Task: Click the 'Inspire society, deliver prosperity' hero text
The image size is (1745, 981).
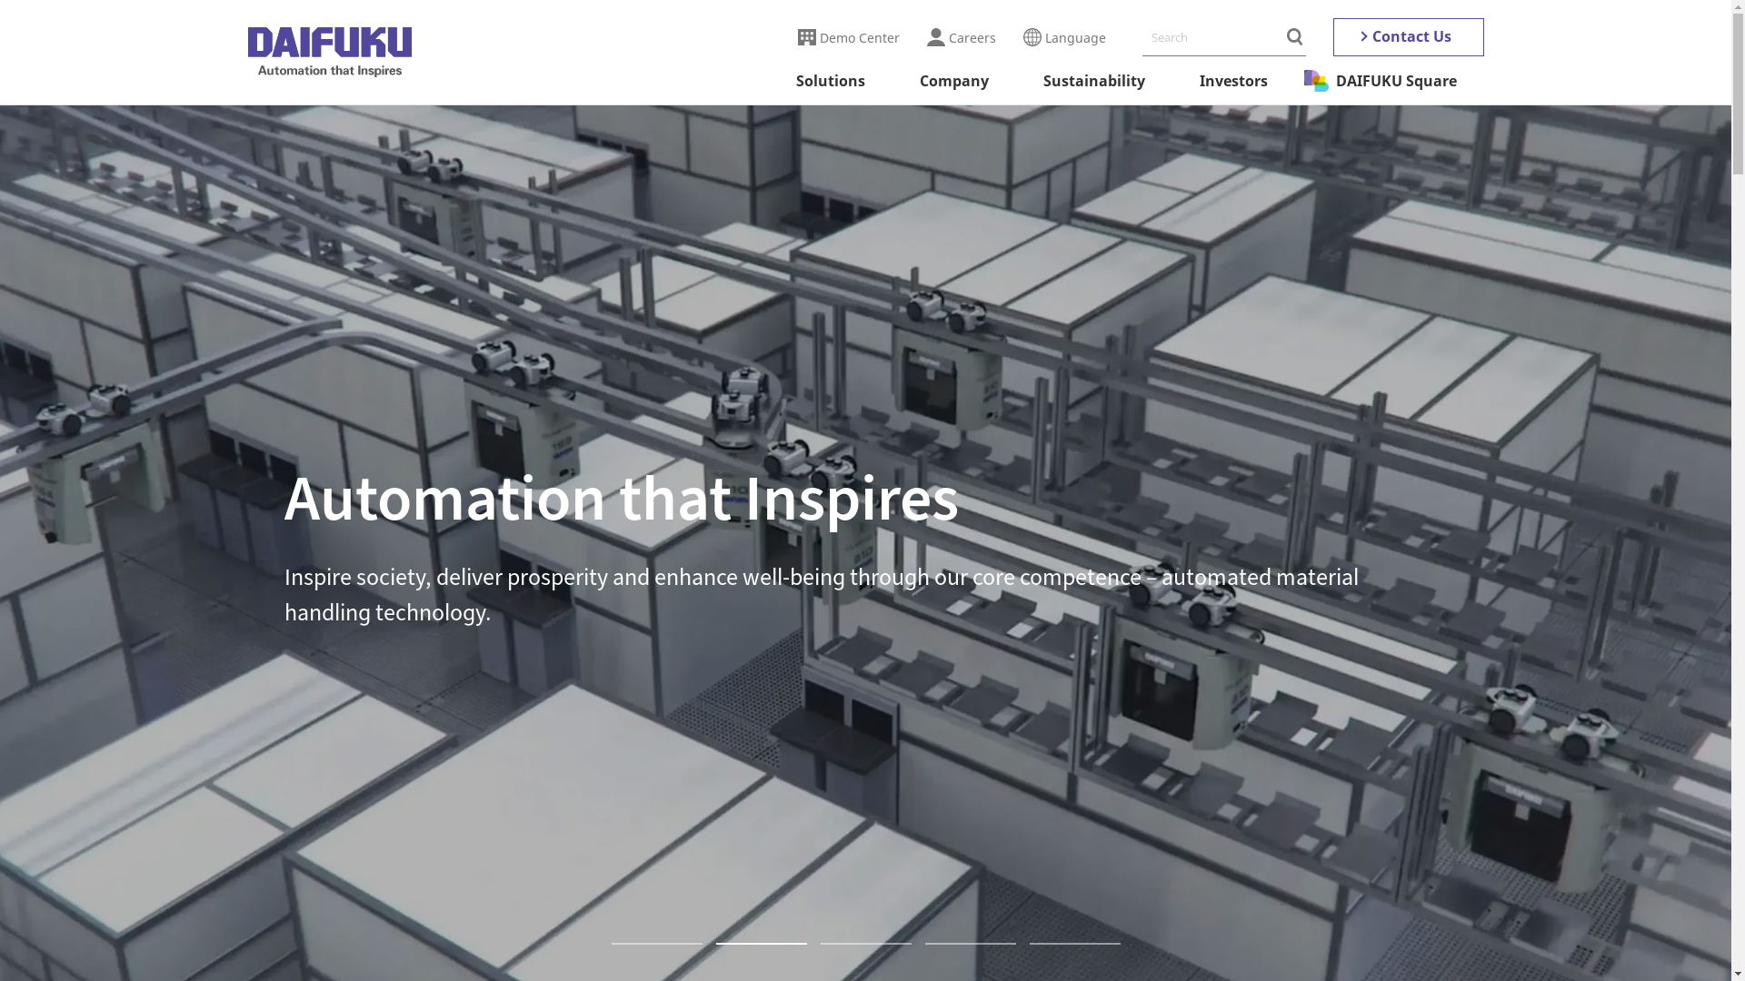Action: coord(821,594)
